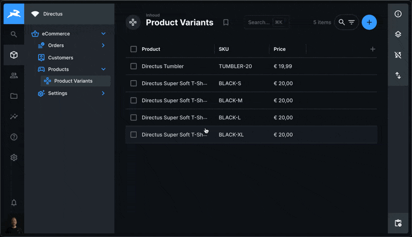
Task: Click the bookmark icon beside Product Variants
Action: (x=226, y=23)
